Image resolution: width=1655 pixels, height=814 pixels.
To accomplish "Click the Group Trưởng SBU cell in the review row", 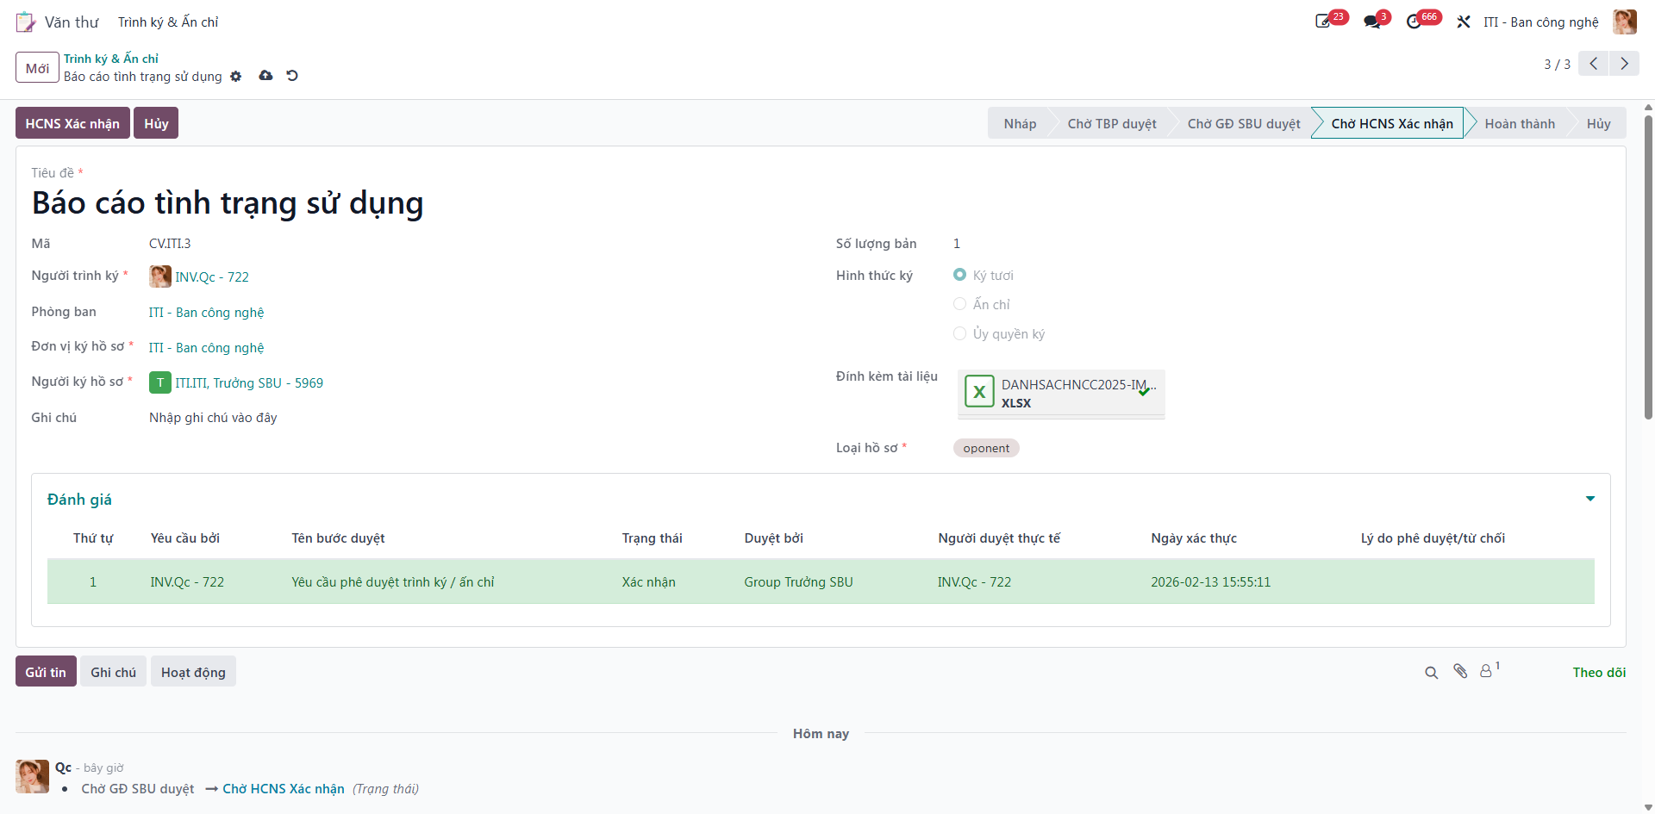I will [x=798, y=582].
